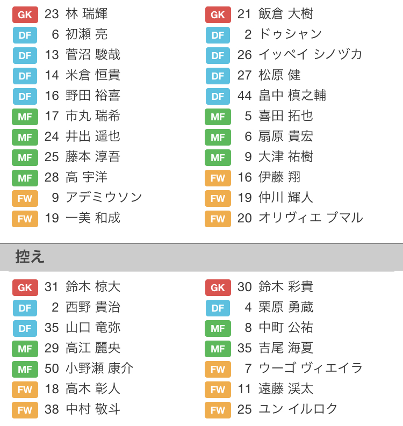Viewport: 403px width, 426px height.
Task: Open substitute 遠藤 渓太
Action: point(286,389)
